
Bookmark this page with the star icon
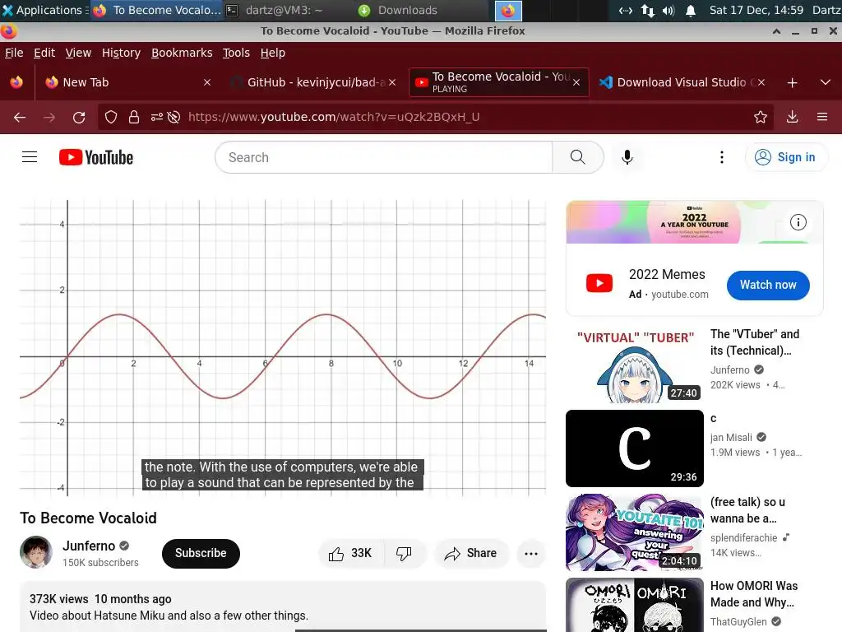pos(761,117)
